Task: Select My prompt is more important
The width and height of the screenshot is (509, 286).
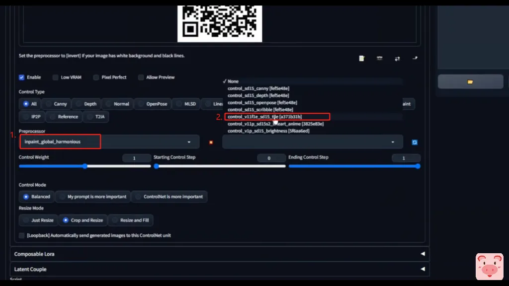Action: tap(93, 197)
